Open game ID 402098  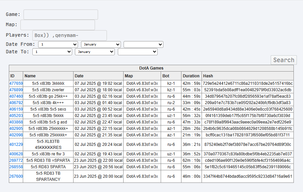(x=16, y=135)
